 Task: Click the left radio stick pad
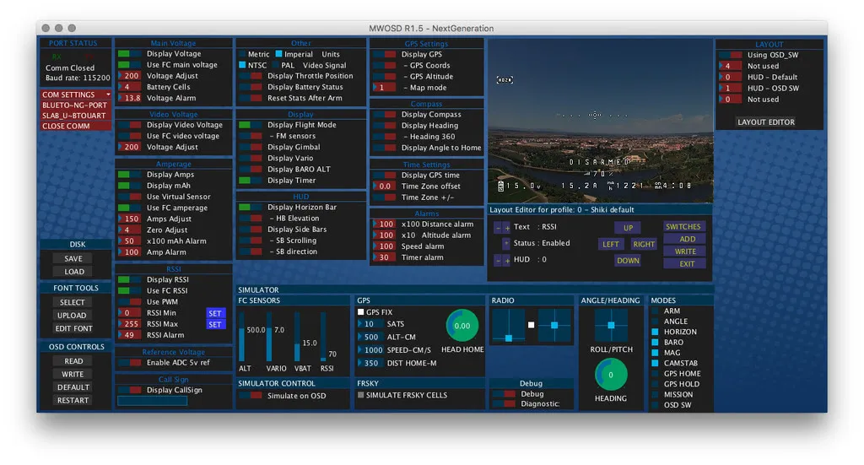pyautogui.click(x=508, y=325)
